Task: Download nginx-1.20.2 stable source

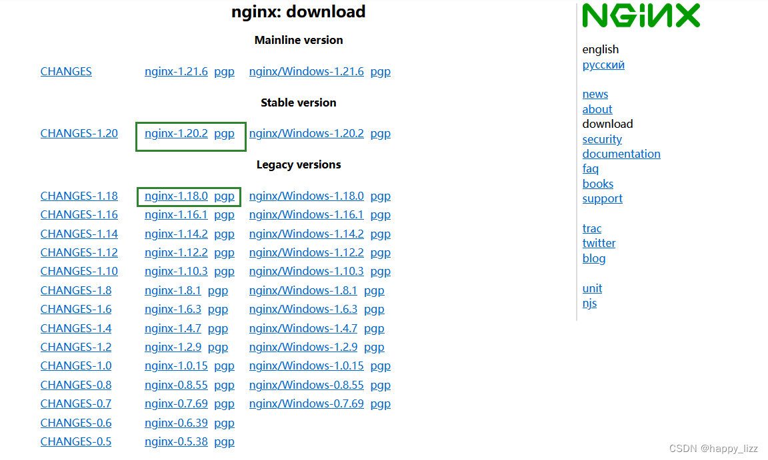Action: (176, 133)
